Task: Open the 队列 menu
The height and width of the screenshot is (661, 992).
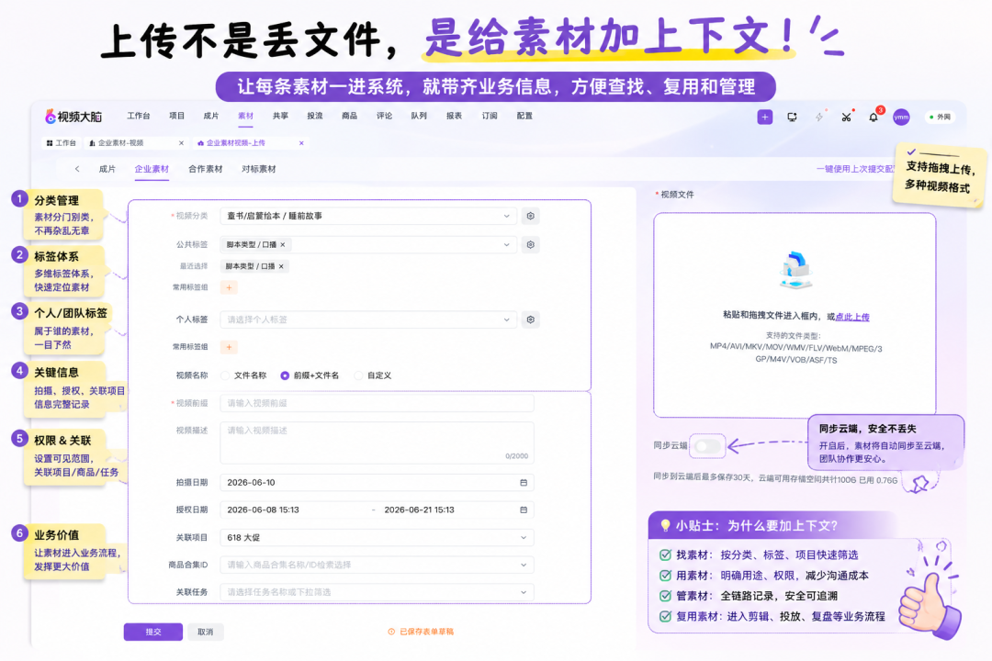Action: coord(419,116)
